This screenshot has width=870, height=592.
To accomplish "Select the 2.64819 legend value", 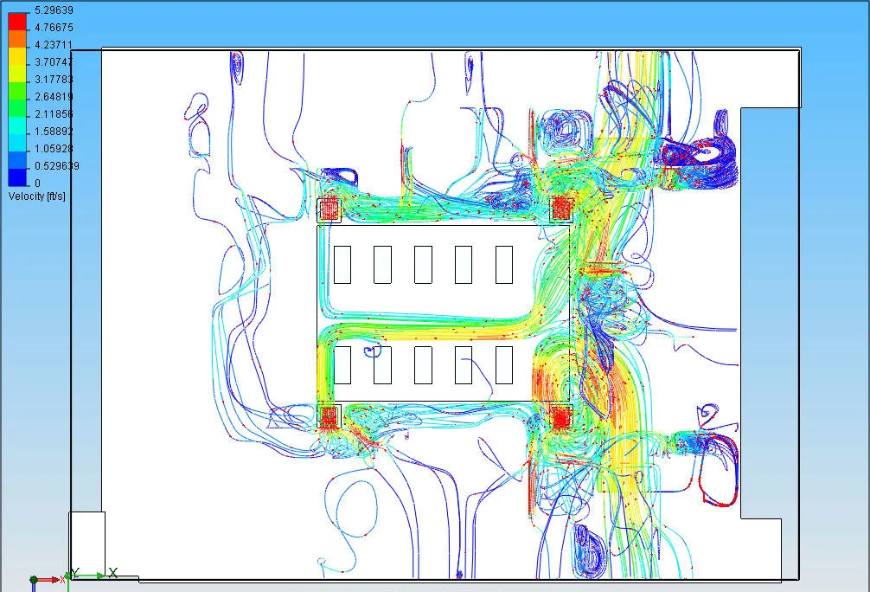I will pyautogui.click(x=54, y=97).
